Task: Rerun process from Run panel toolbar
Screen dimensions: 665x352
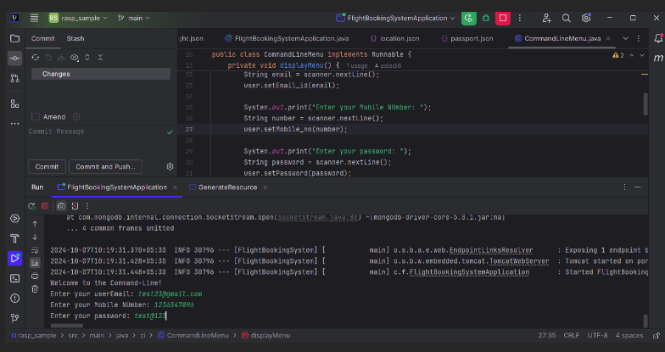Action: click(x=32, y=206)
